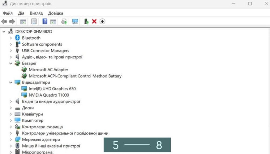Expand Контролери універсальної послідовної шини

coord(11,133)
